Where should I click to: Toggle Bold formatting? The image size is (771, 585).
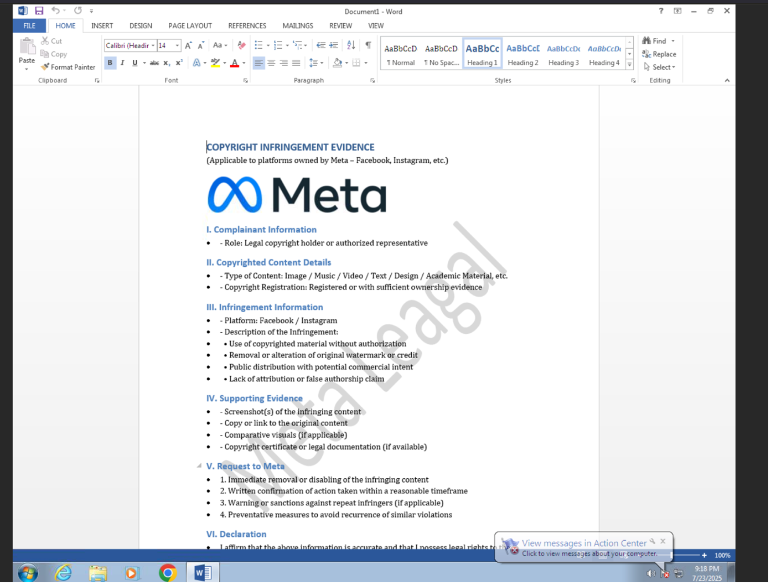pyautogui.click(x=110, y=63)
